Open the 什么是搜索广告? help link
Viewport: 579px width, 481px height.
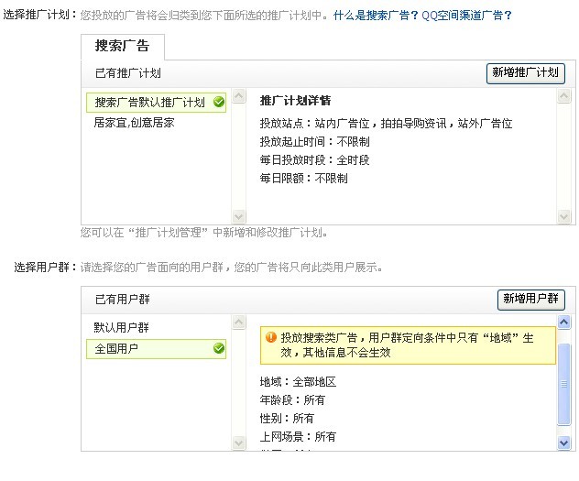click(x=376, y=16)
